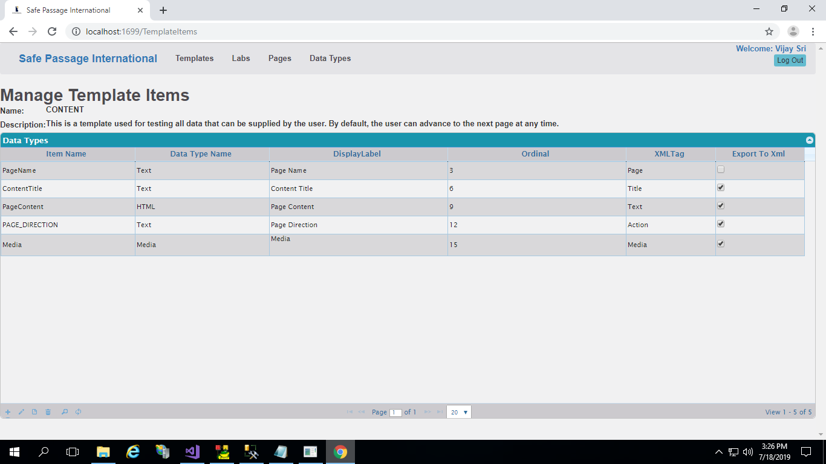Click the Page Direction display label cell

pyautogui.click(x=359, y=225)
